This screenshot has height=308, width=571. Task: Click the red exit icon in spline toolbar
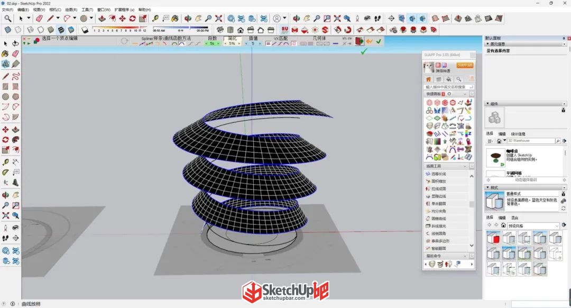(360, 41)
